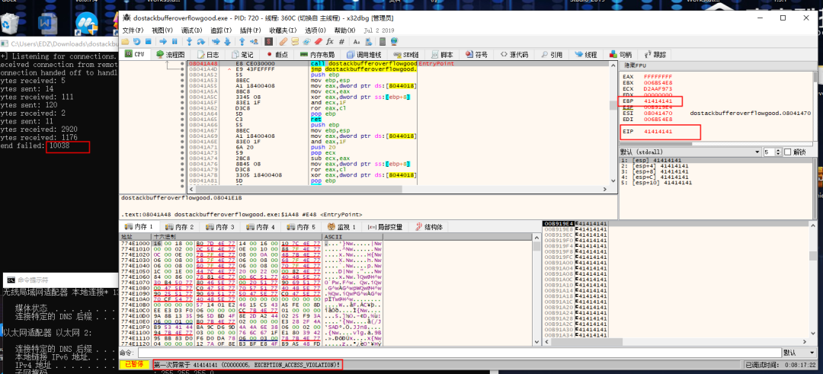Open the Scylla plugin icon
The width and height of the screenshot is (823, 374).
269,41
